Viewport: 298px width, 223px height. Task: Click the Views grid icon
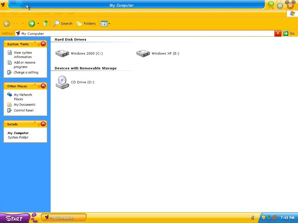(x=104, y=24)
